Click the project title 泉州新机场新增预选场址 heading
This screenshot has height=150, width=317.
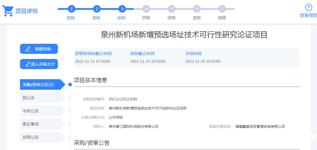(184, 35)
